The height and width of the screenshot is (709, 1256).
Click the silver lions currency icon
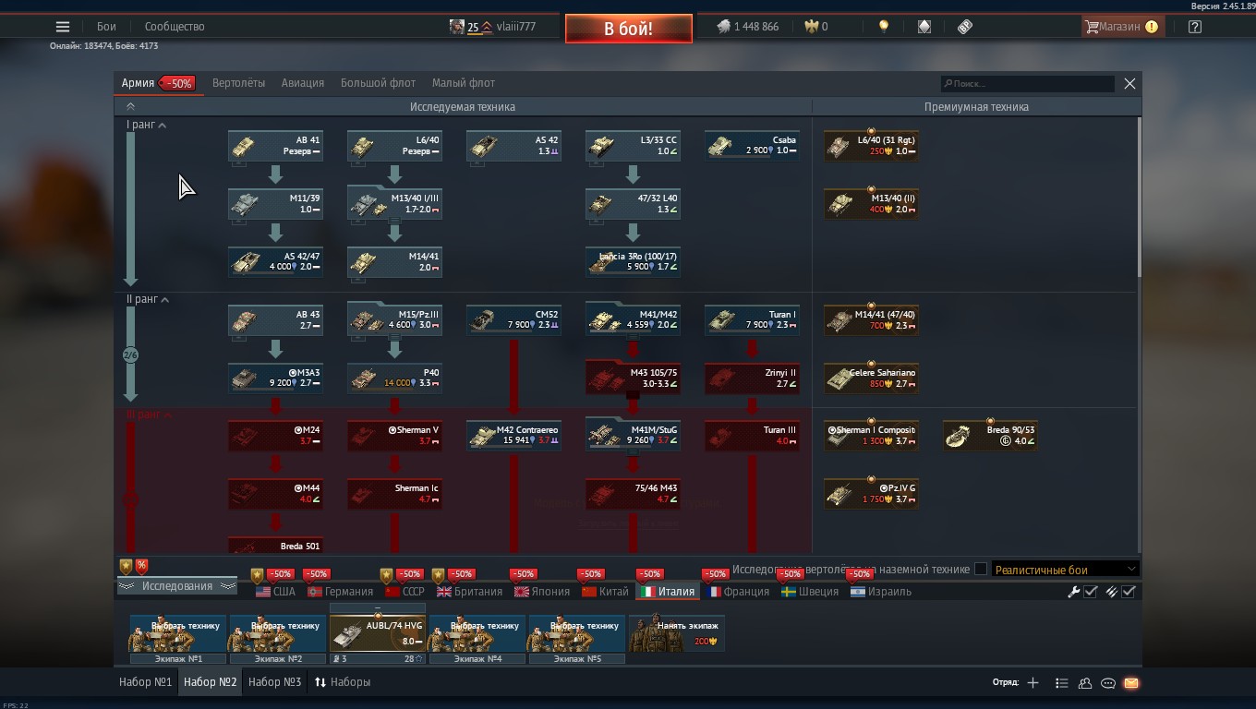coord(723,27)
